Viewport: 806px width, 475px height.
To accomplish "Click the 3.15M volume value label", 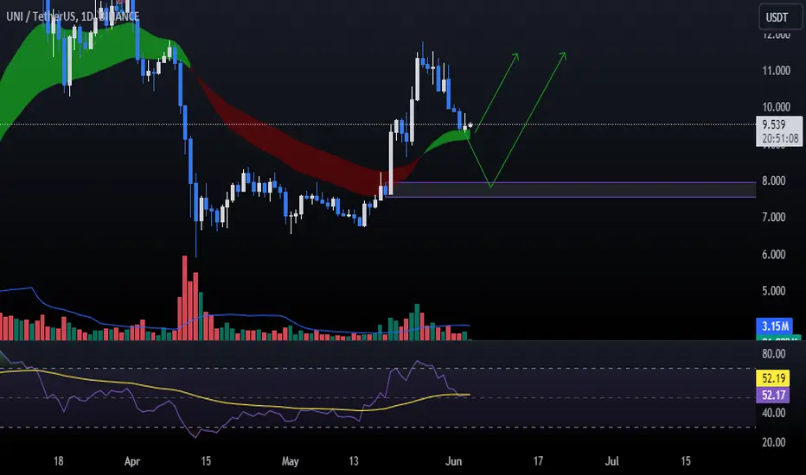I will [x=774, y=326].
